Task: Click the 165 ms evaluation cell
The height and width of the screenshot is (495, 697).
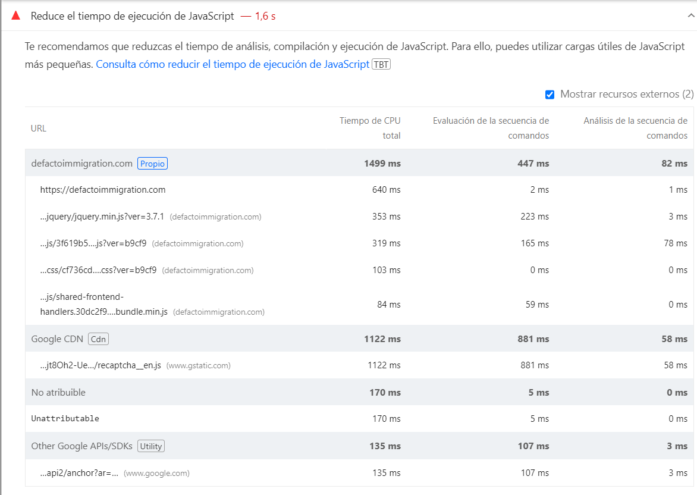Action: click(x=535, y=243)
